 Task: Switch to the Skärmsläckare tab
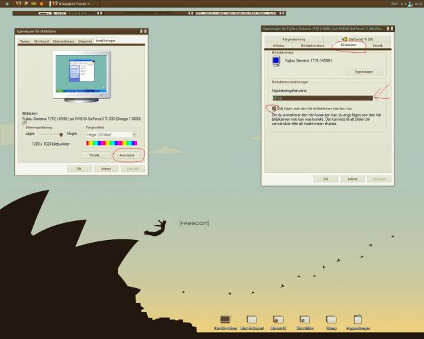[x=63, y=41]
